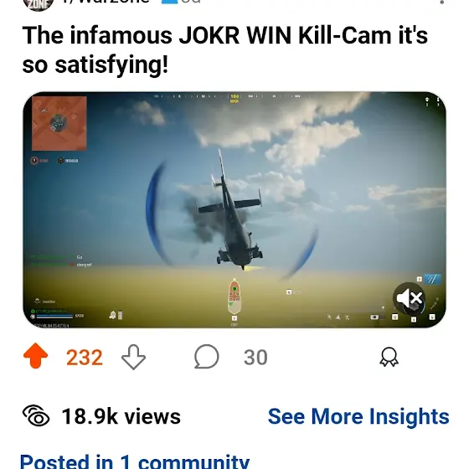Viewport: 469px width, 469px height.
Task: Click the compass bar atop the video
Action: (x=234, y=96)
